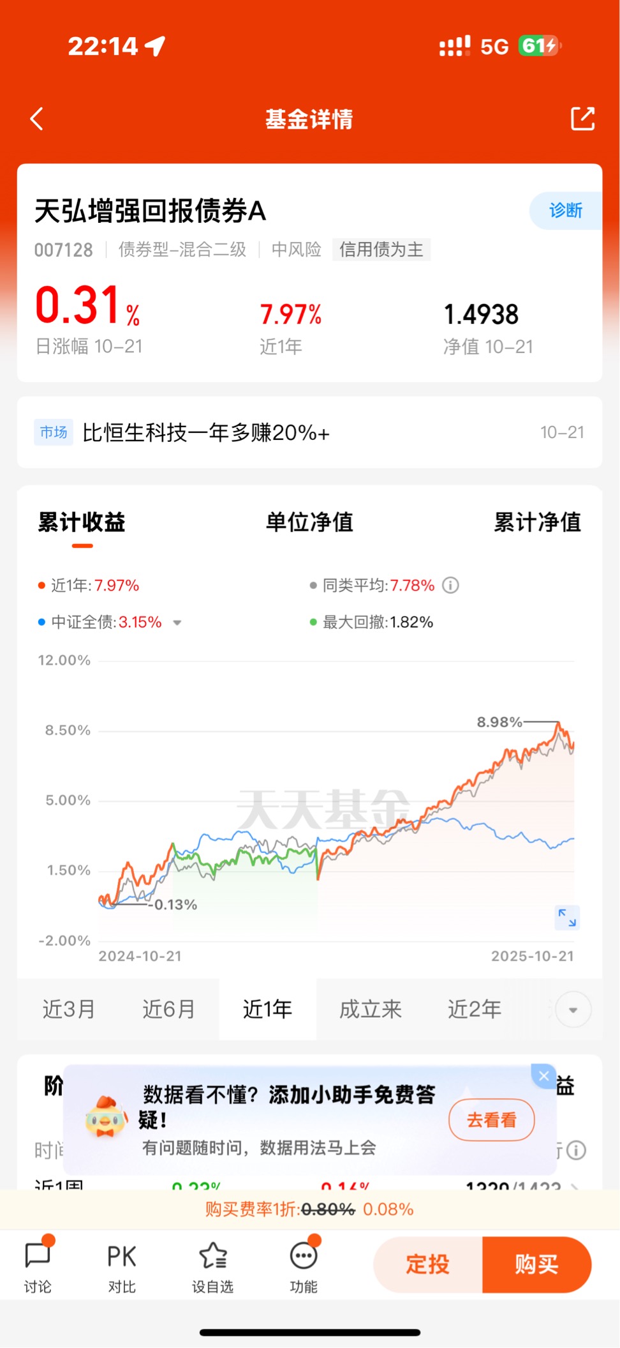Switch to 累计净值 tab
Image resolution: width=620 pixels, height=1348 pixels.
[x=537, y=522]
